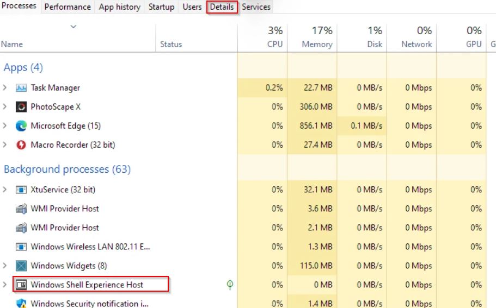The width and height of the screenshot is (496, 308).
Task: Switch to the Processes tab
Action: [x=19, y=6]
